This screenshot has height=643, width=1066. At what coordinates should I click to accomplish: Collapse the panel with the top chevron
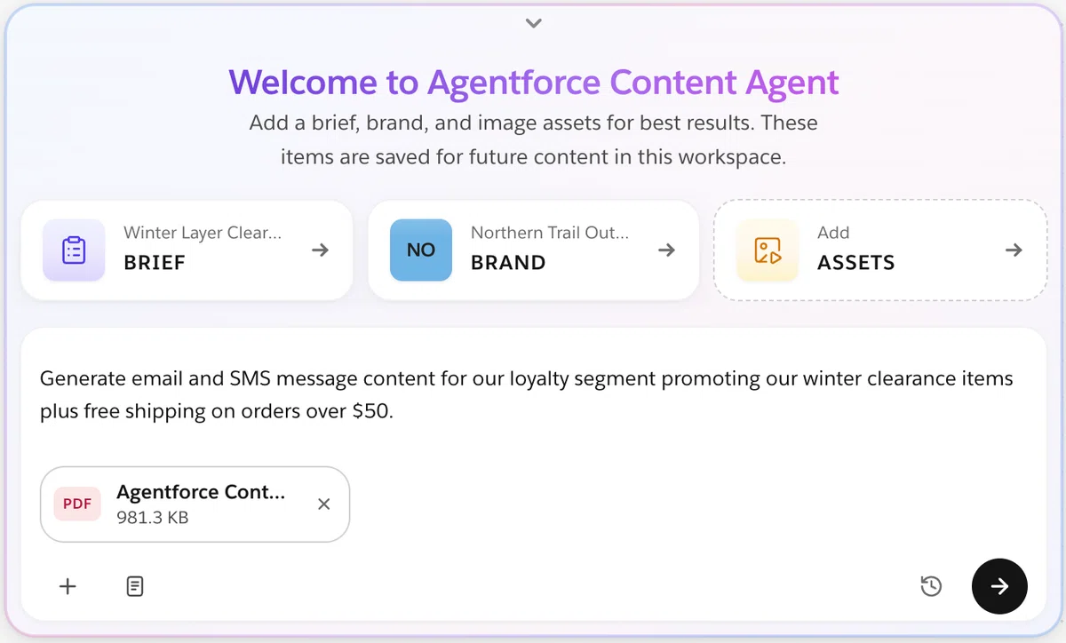pyautogui.click(x=533, y=23)
